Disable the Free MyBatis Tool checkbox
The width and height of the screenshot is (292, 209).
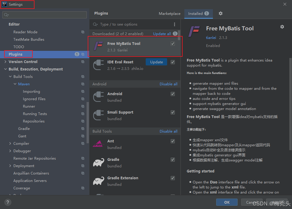[x=173, y=43]
